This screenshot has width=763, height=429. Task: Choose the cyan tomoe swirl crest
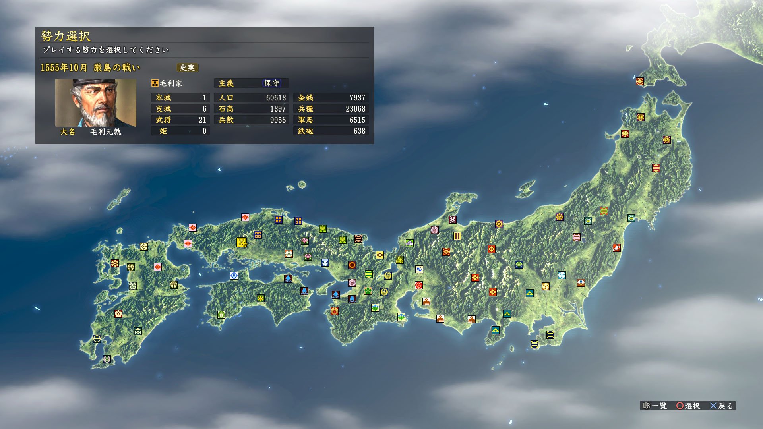click(x=562, y=275)
